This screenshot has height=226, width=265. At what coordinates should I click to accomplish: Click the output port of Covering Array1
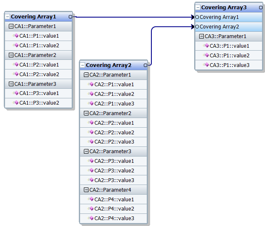70,17
